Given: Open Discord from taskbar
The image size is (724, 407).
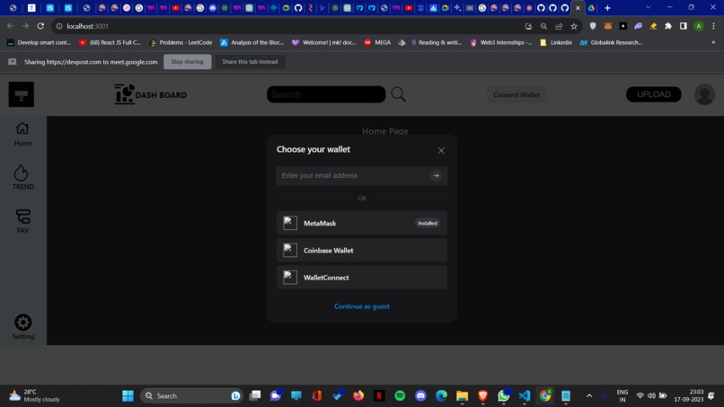Looking at the screenshot, I should pos(420,396).
